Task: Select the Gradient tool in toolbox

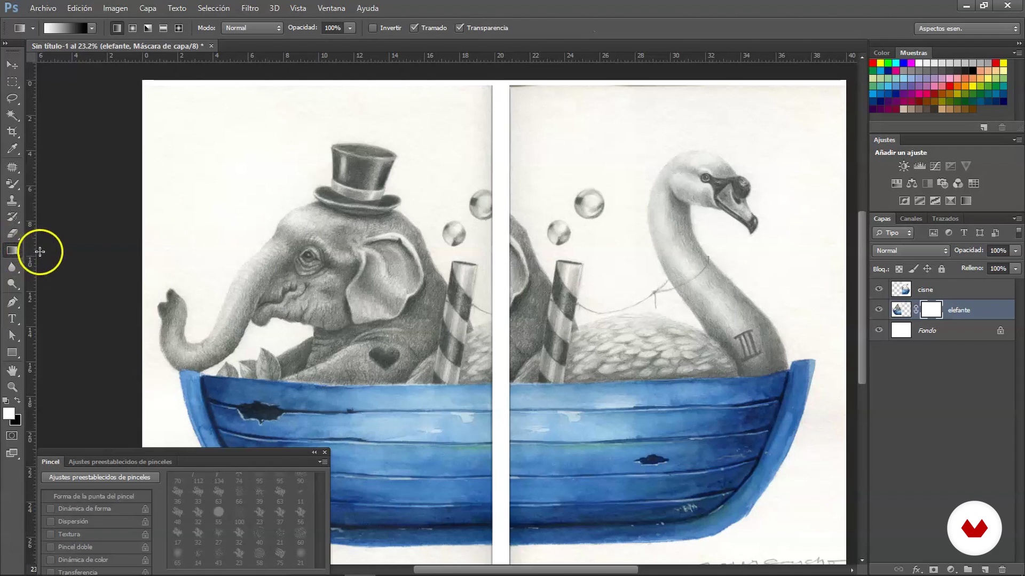Action: pyautogui.click(x=12, y=250)
